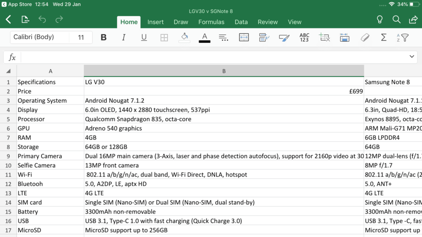Open the Formulas tab
This screenshot has height=237, width=422.
point(211,22)
